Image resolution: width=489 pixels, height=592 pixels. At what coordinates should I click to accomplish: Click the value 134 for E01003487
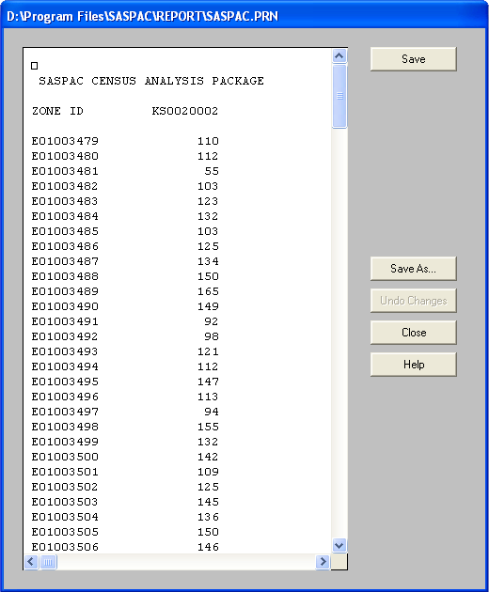(x=208, y=261)
